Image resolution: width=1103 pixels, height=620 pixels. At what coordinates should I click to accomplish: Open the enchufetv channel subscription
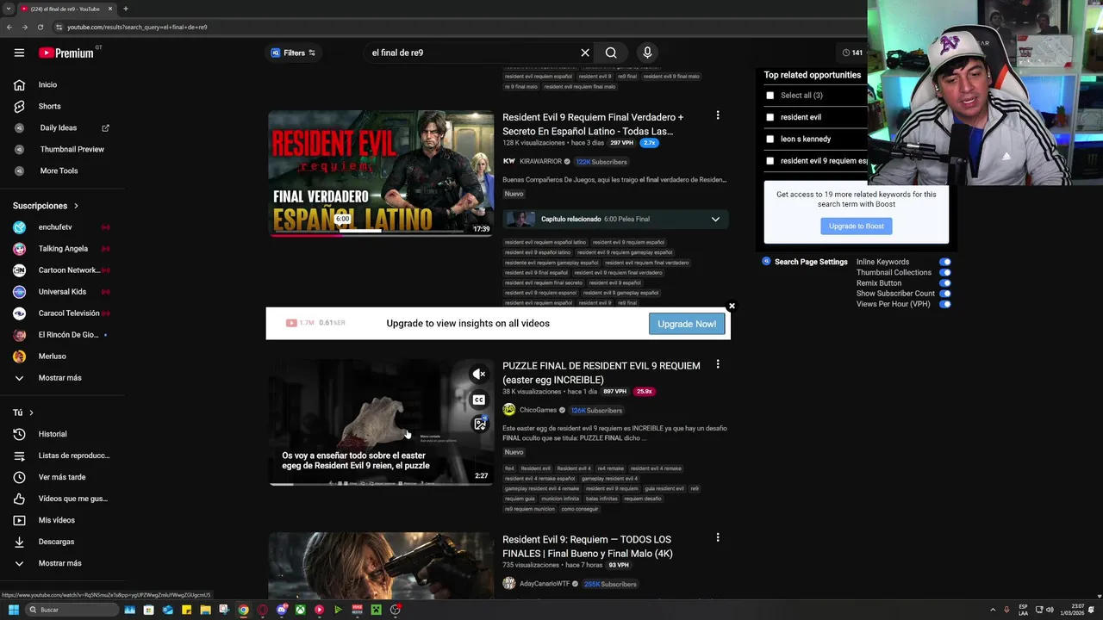[x=55, y=227]
